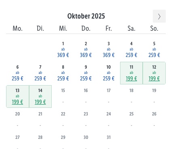
Task: Select Saturday October 4 for 259 €
Action: [x=131, y=49]
